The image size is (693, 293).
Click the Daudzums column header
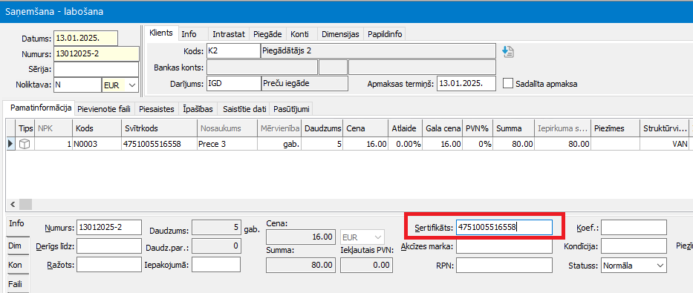(323, 128)
